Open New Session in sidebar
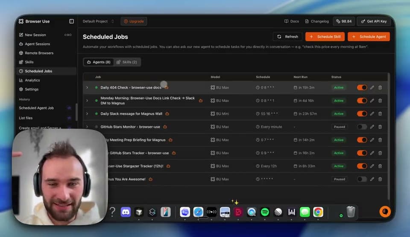Image resolution: width=410 pixels, height=237 pixels. [x=45, y=35]
